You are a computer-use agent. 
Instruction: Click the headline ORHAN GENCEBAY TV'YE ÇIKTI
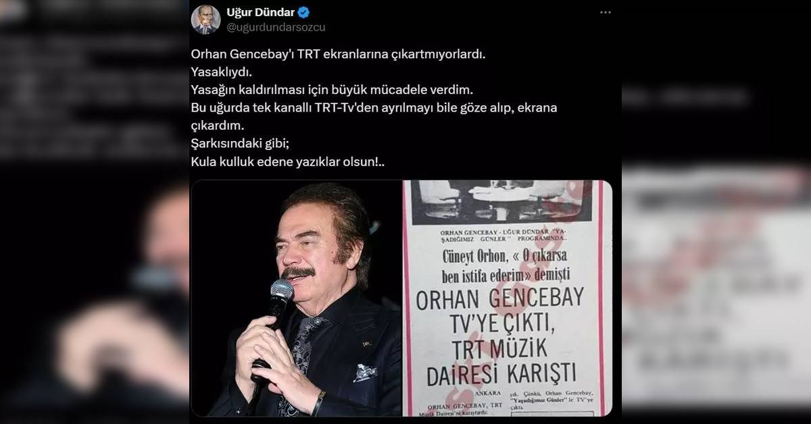503,313
